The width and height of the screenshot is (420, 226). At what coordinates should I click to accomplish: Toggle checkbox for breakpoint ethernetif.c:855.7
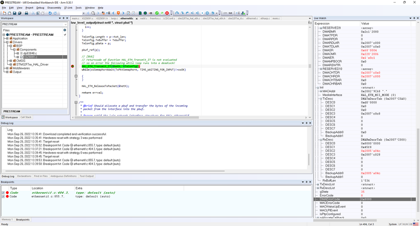point(3,197)
